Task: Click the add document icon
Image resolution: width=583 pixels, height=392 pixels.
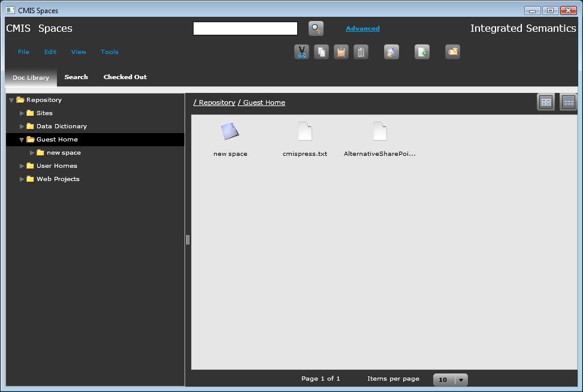Action: coord(422,52)
